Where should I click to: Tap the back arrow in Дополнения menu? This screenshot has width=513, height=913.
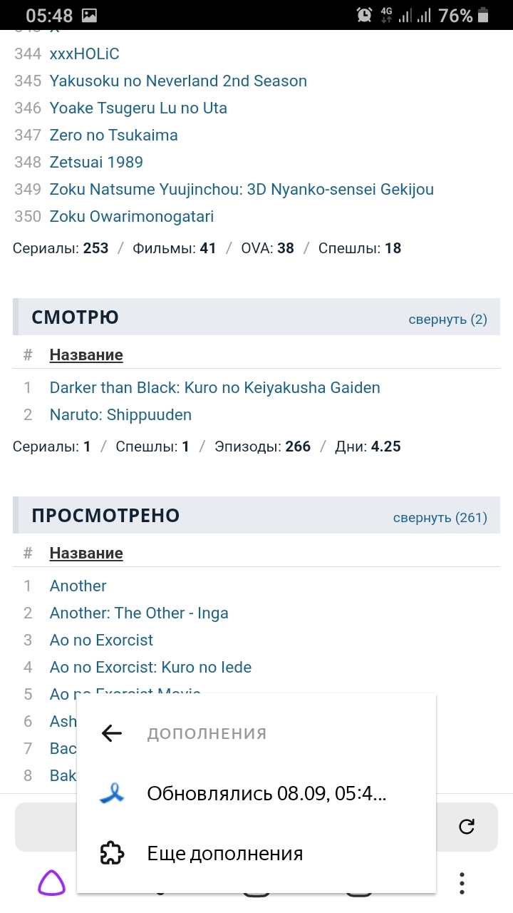112,733
